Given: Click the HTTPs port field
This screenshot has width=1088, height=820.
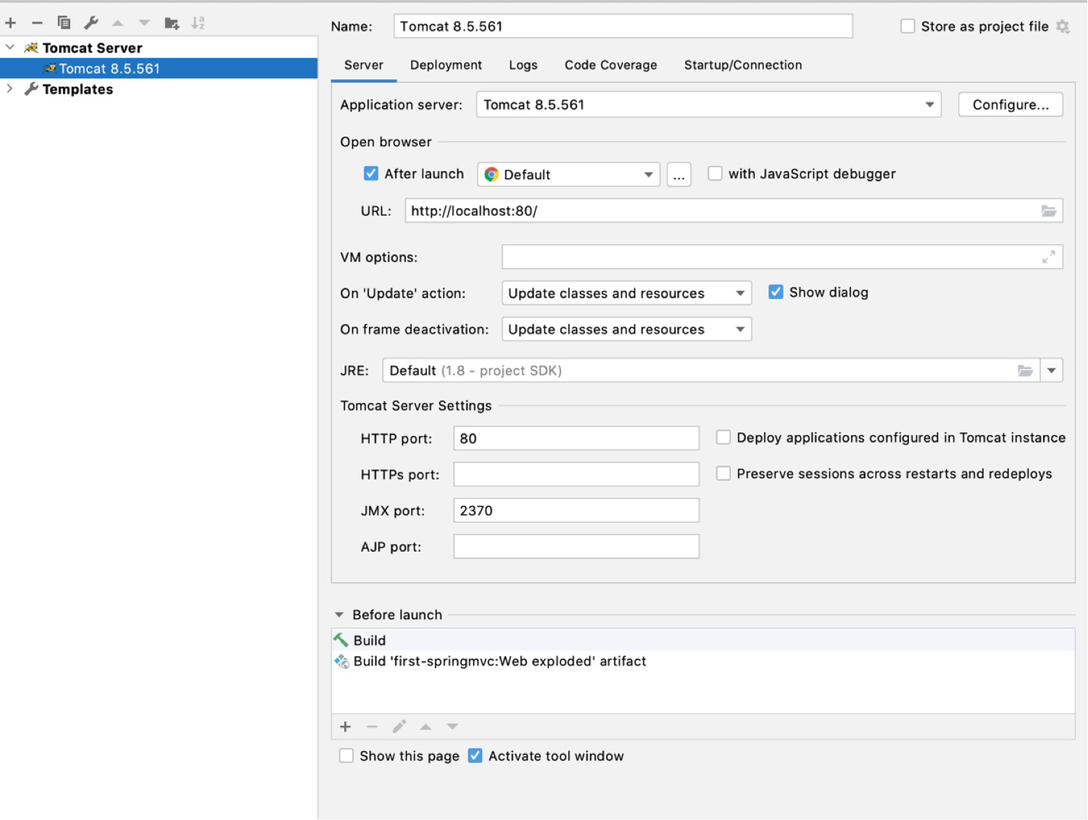Looking at the screenshot, I should (576, 474).
